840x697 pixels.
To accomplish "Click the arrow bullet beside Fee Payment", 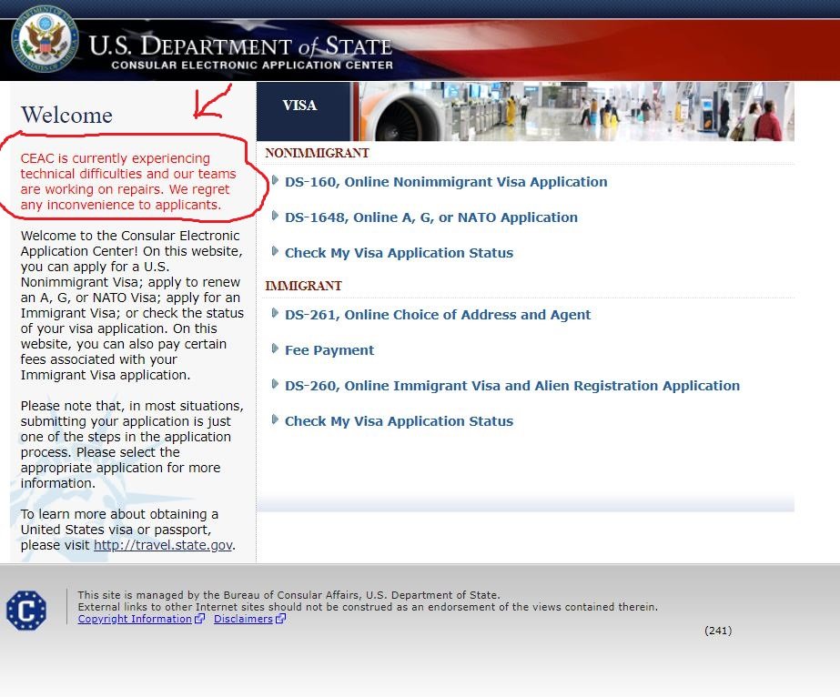I will 275,348.
